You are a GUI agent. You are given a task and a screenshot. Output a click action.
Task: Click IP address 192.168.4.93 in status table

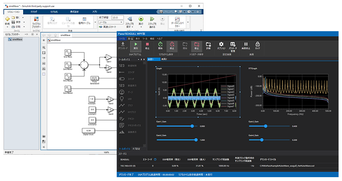[128, 166]
